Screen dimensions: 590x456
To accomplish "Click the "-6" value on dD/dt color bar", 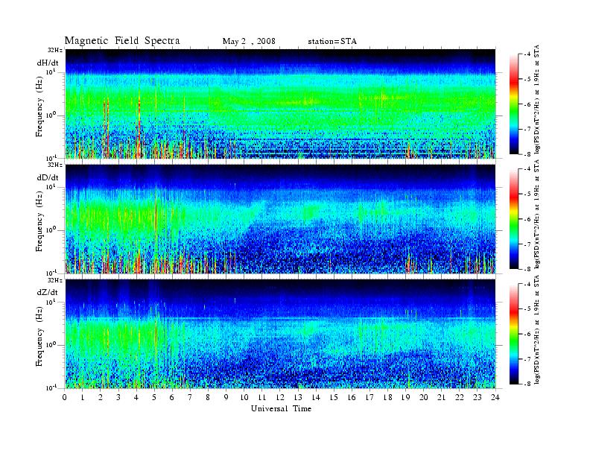I will [x=527, y=219].
